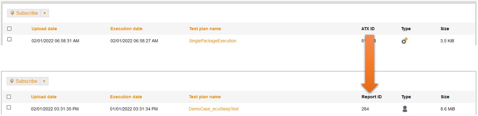The image size is (478, 116).
Task: Open the DemoCase_ecuSleepTest test plan link
Action: pyautogui.click(x=214, y=109)
